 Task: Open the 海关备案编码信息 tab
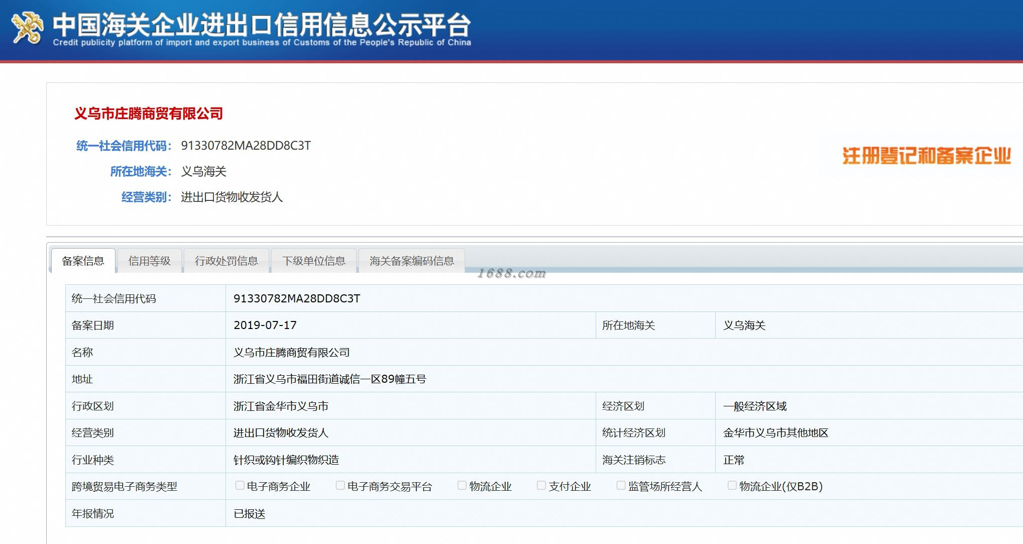click(x=412, y=261)
